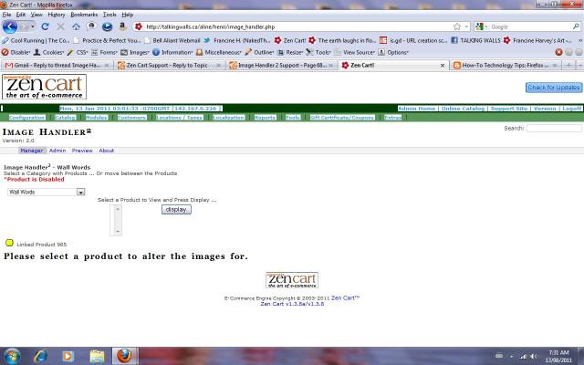The image size is (584, 365).
Task: Open Configuration admin menu
Action: (26, 118)
